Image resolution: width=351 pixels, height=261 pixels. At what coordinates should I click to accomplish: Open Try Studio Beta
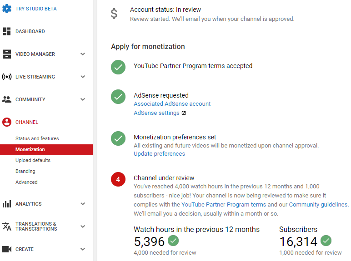[x=36, y=9]
